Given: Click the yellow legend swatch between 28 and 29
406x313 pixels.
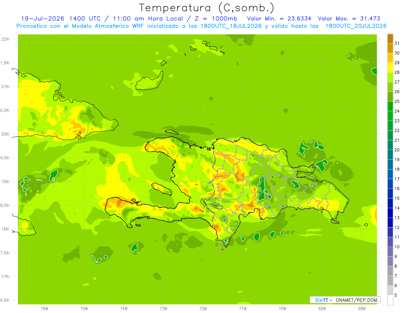Looking at the screenshot, I should pyautogui.click(x=390, y=68).
